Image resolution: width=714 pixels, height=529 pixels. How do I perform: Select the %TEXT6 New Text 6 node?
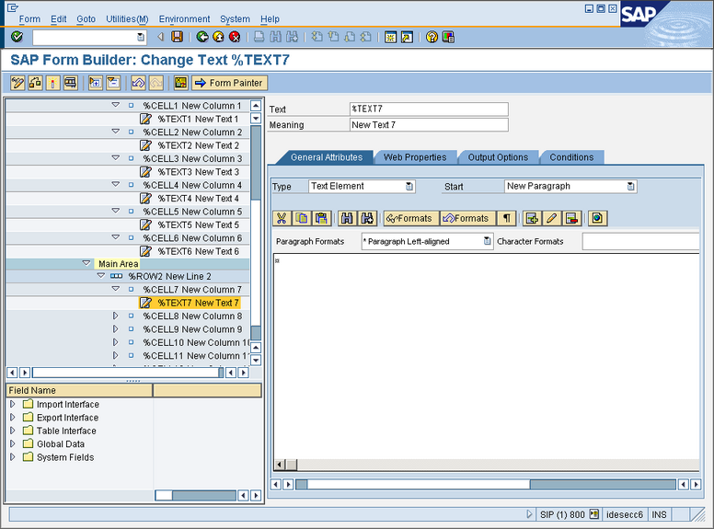click(x=198, y=251)
